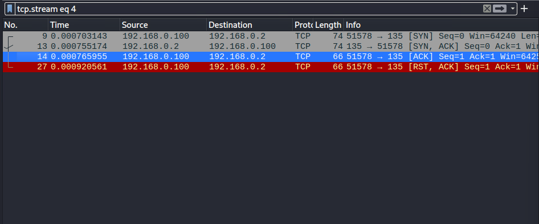Click source address of packet 9
This screenshot has height=224, width=539.
coord(156,36)
